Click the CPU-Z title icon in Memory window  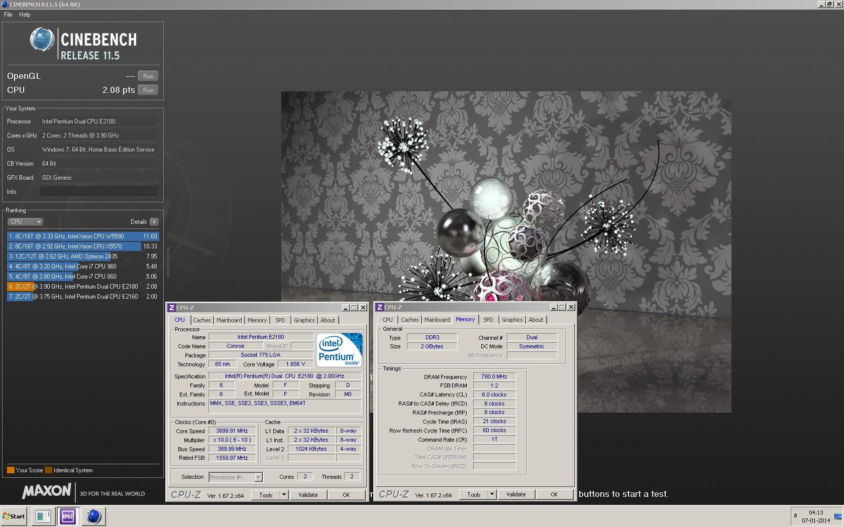(379, 307)
